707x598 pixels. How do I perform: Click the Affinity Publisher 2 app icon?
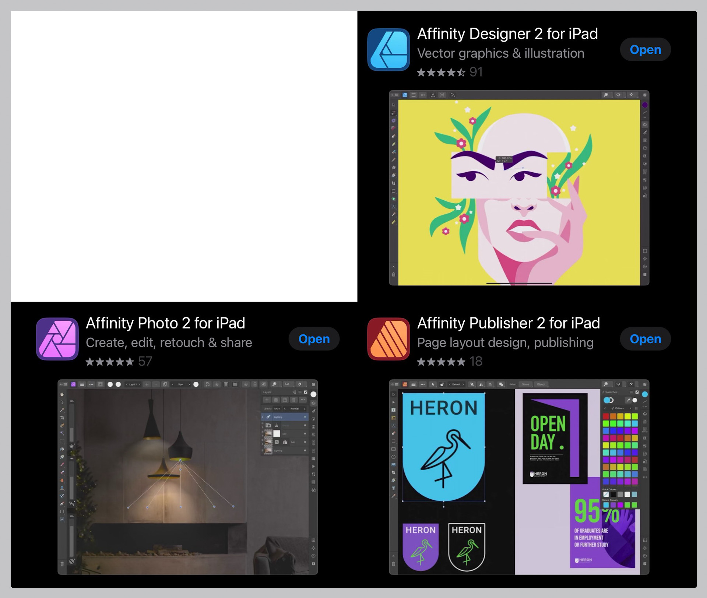[x=388, y=339]
